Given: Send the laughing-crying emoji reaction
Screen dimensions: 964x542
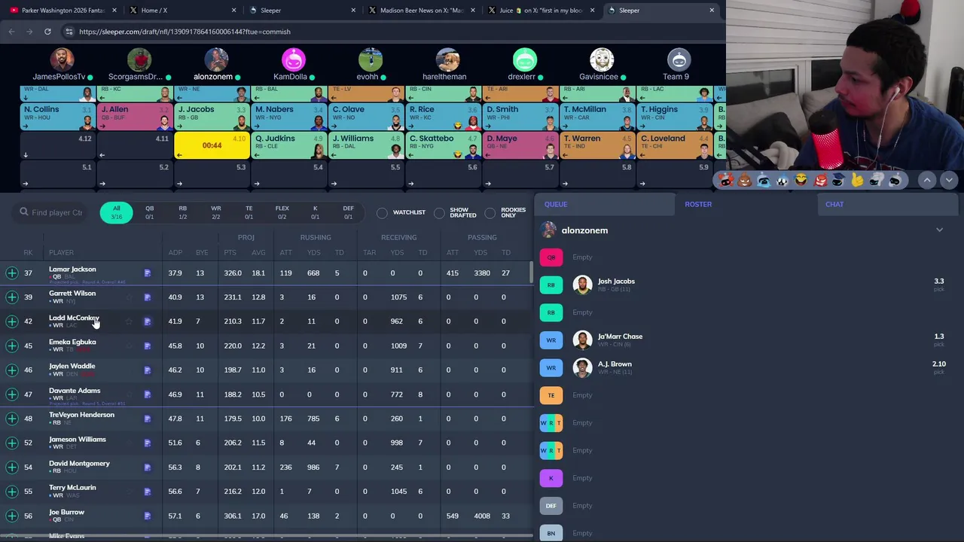Looking at the screenshot, I should point(801,180).
